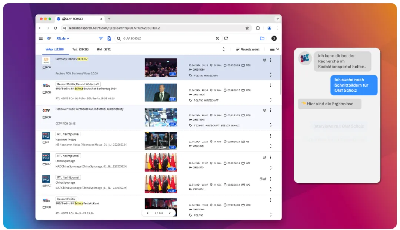This screenshot has height=230, width=400.
Task: Open the browser extensions icon
Action: coord(258,28)
